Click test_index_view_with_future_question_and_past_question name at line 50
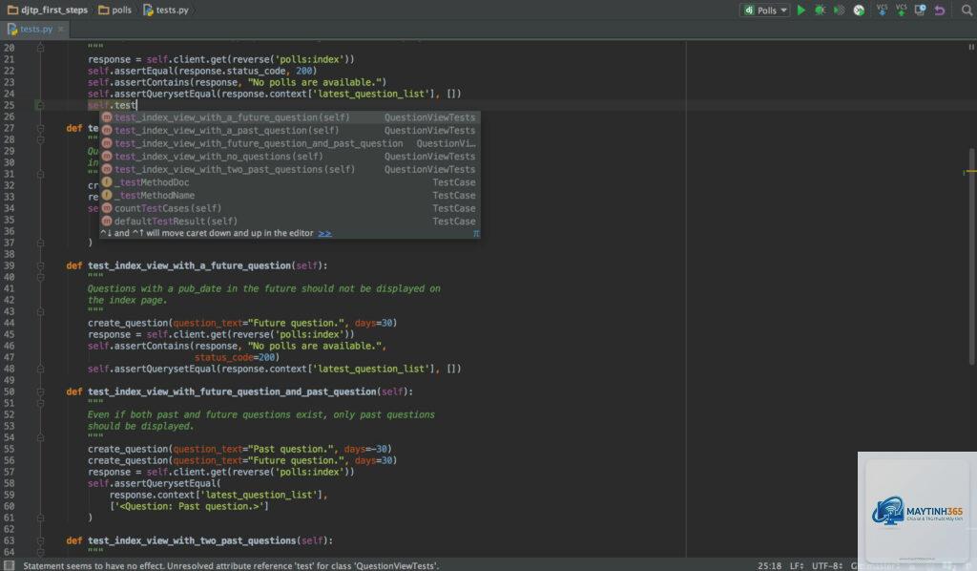The image size is (977, 571). point(232,391)
